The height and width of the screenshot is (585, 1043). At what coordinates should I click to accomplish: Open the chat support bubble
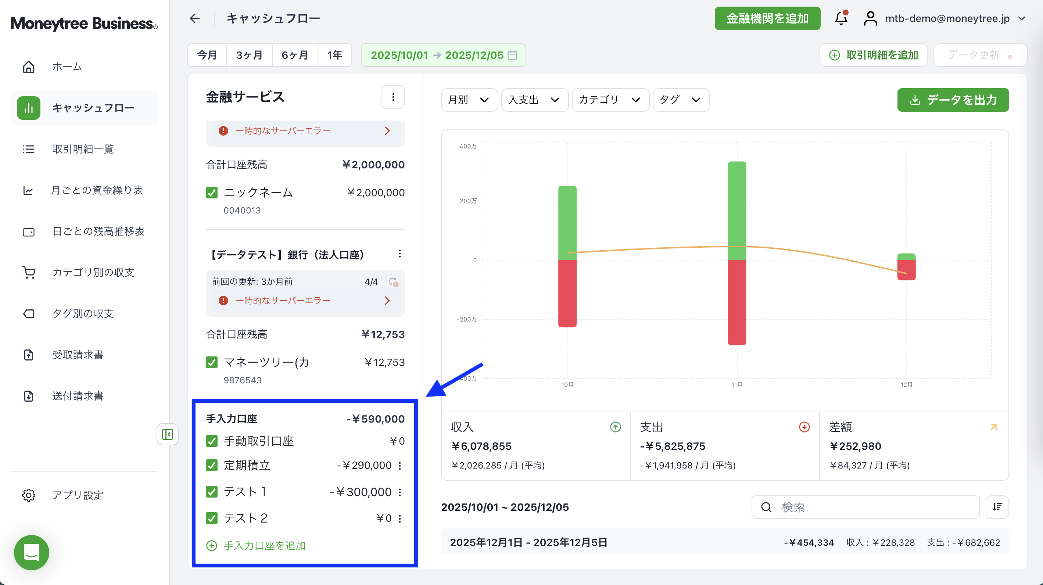[x=32, y=552]
